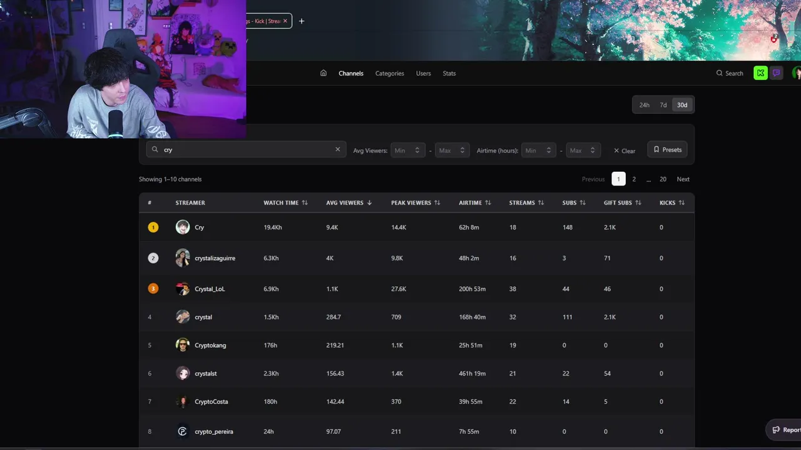Open the crystalst streamer link

(x=205, y=373)
